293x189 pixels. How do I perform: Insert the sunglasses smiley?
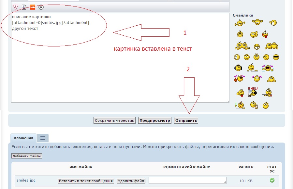276,57
